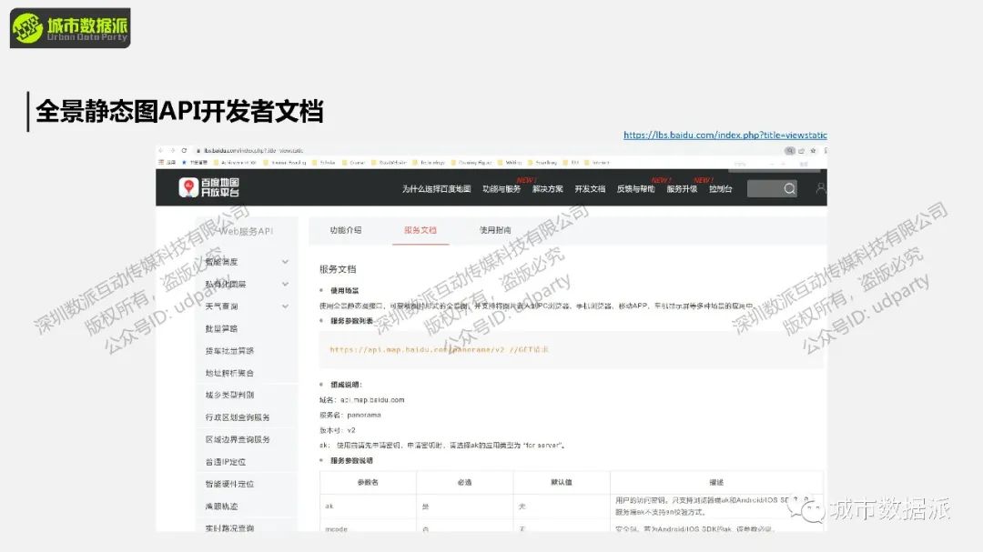
Task: Open Web服务API sidebar heading
Action: point(246,231)
